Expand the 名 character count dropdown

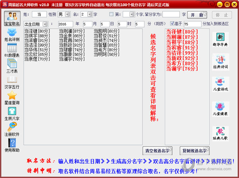(90, 14)
